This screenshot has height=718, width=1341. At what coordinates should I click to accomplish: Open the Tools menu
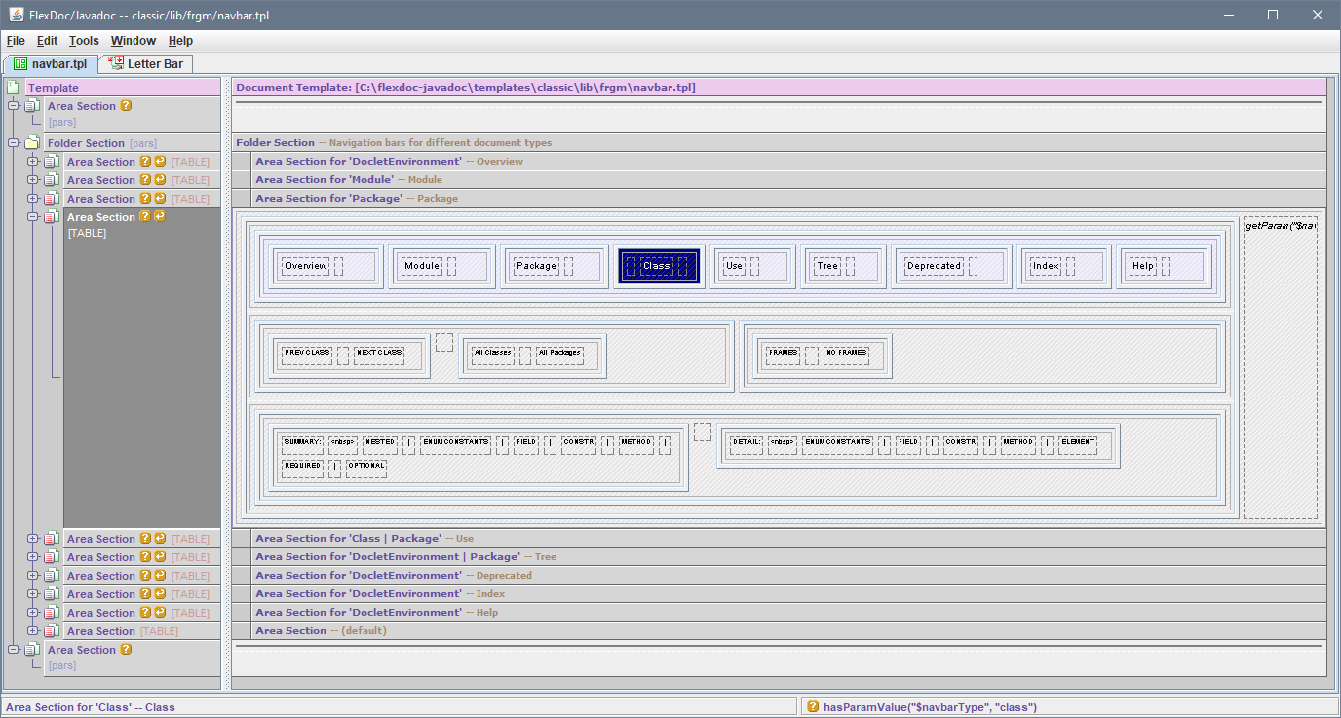[x=84, y=41]
